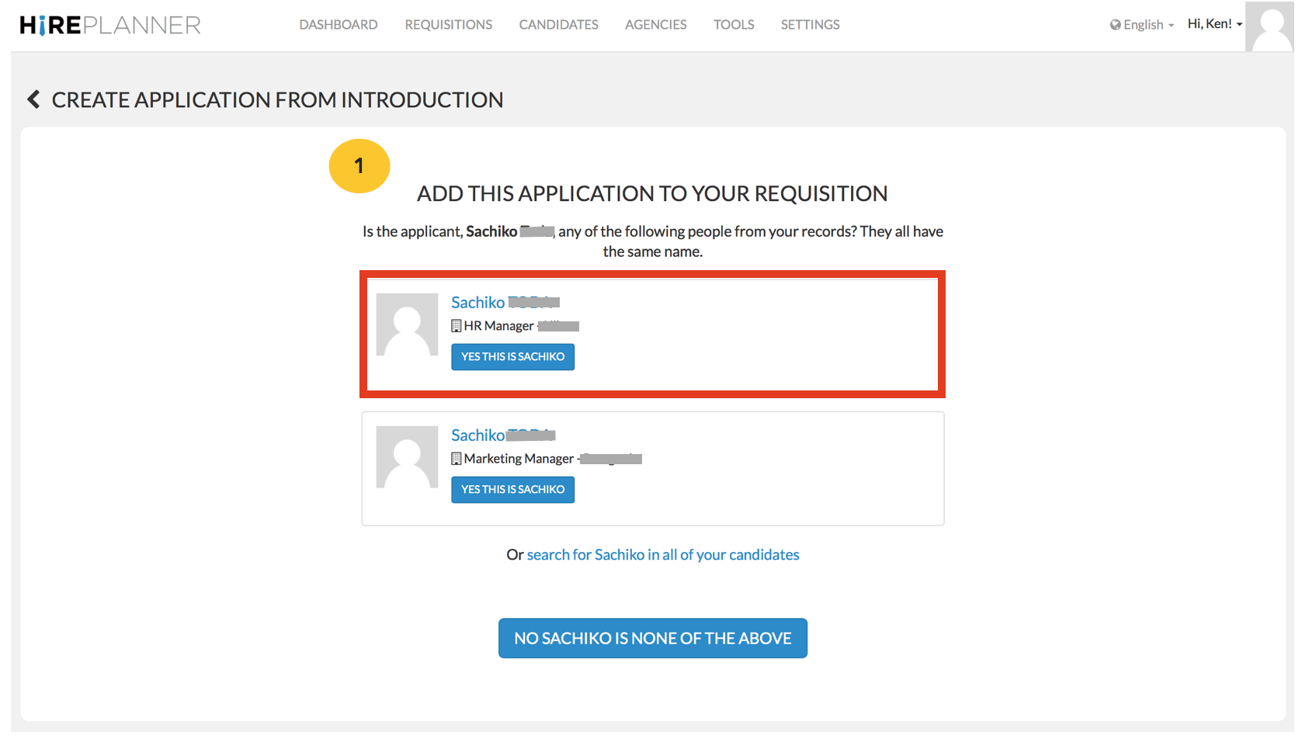Screen dimensions: 1302x739
Task: Open the Tools menu
Action: pos(734,25)
